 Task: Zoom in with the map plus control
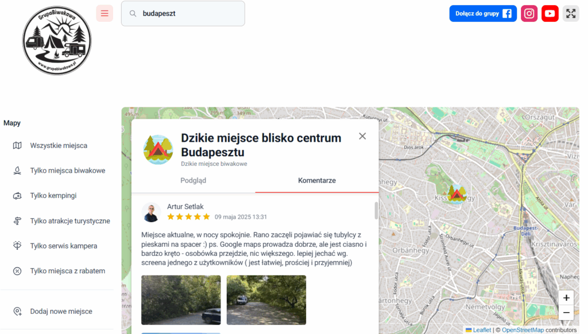pos(566,298)
